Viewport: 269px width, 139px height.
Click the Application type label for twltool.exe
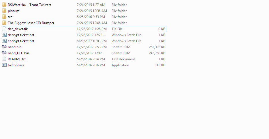120,65
